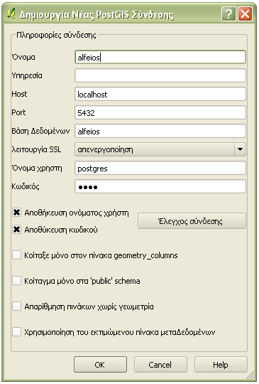Close the PostGIS connection dialog
This screenshot has width=259, height=384.
246,14
